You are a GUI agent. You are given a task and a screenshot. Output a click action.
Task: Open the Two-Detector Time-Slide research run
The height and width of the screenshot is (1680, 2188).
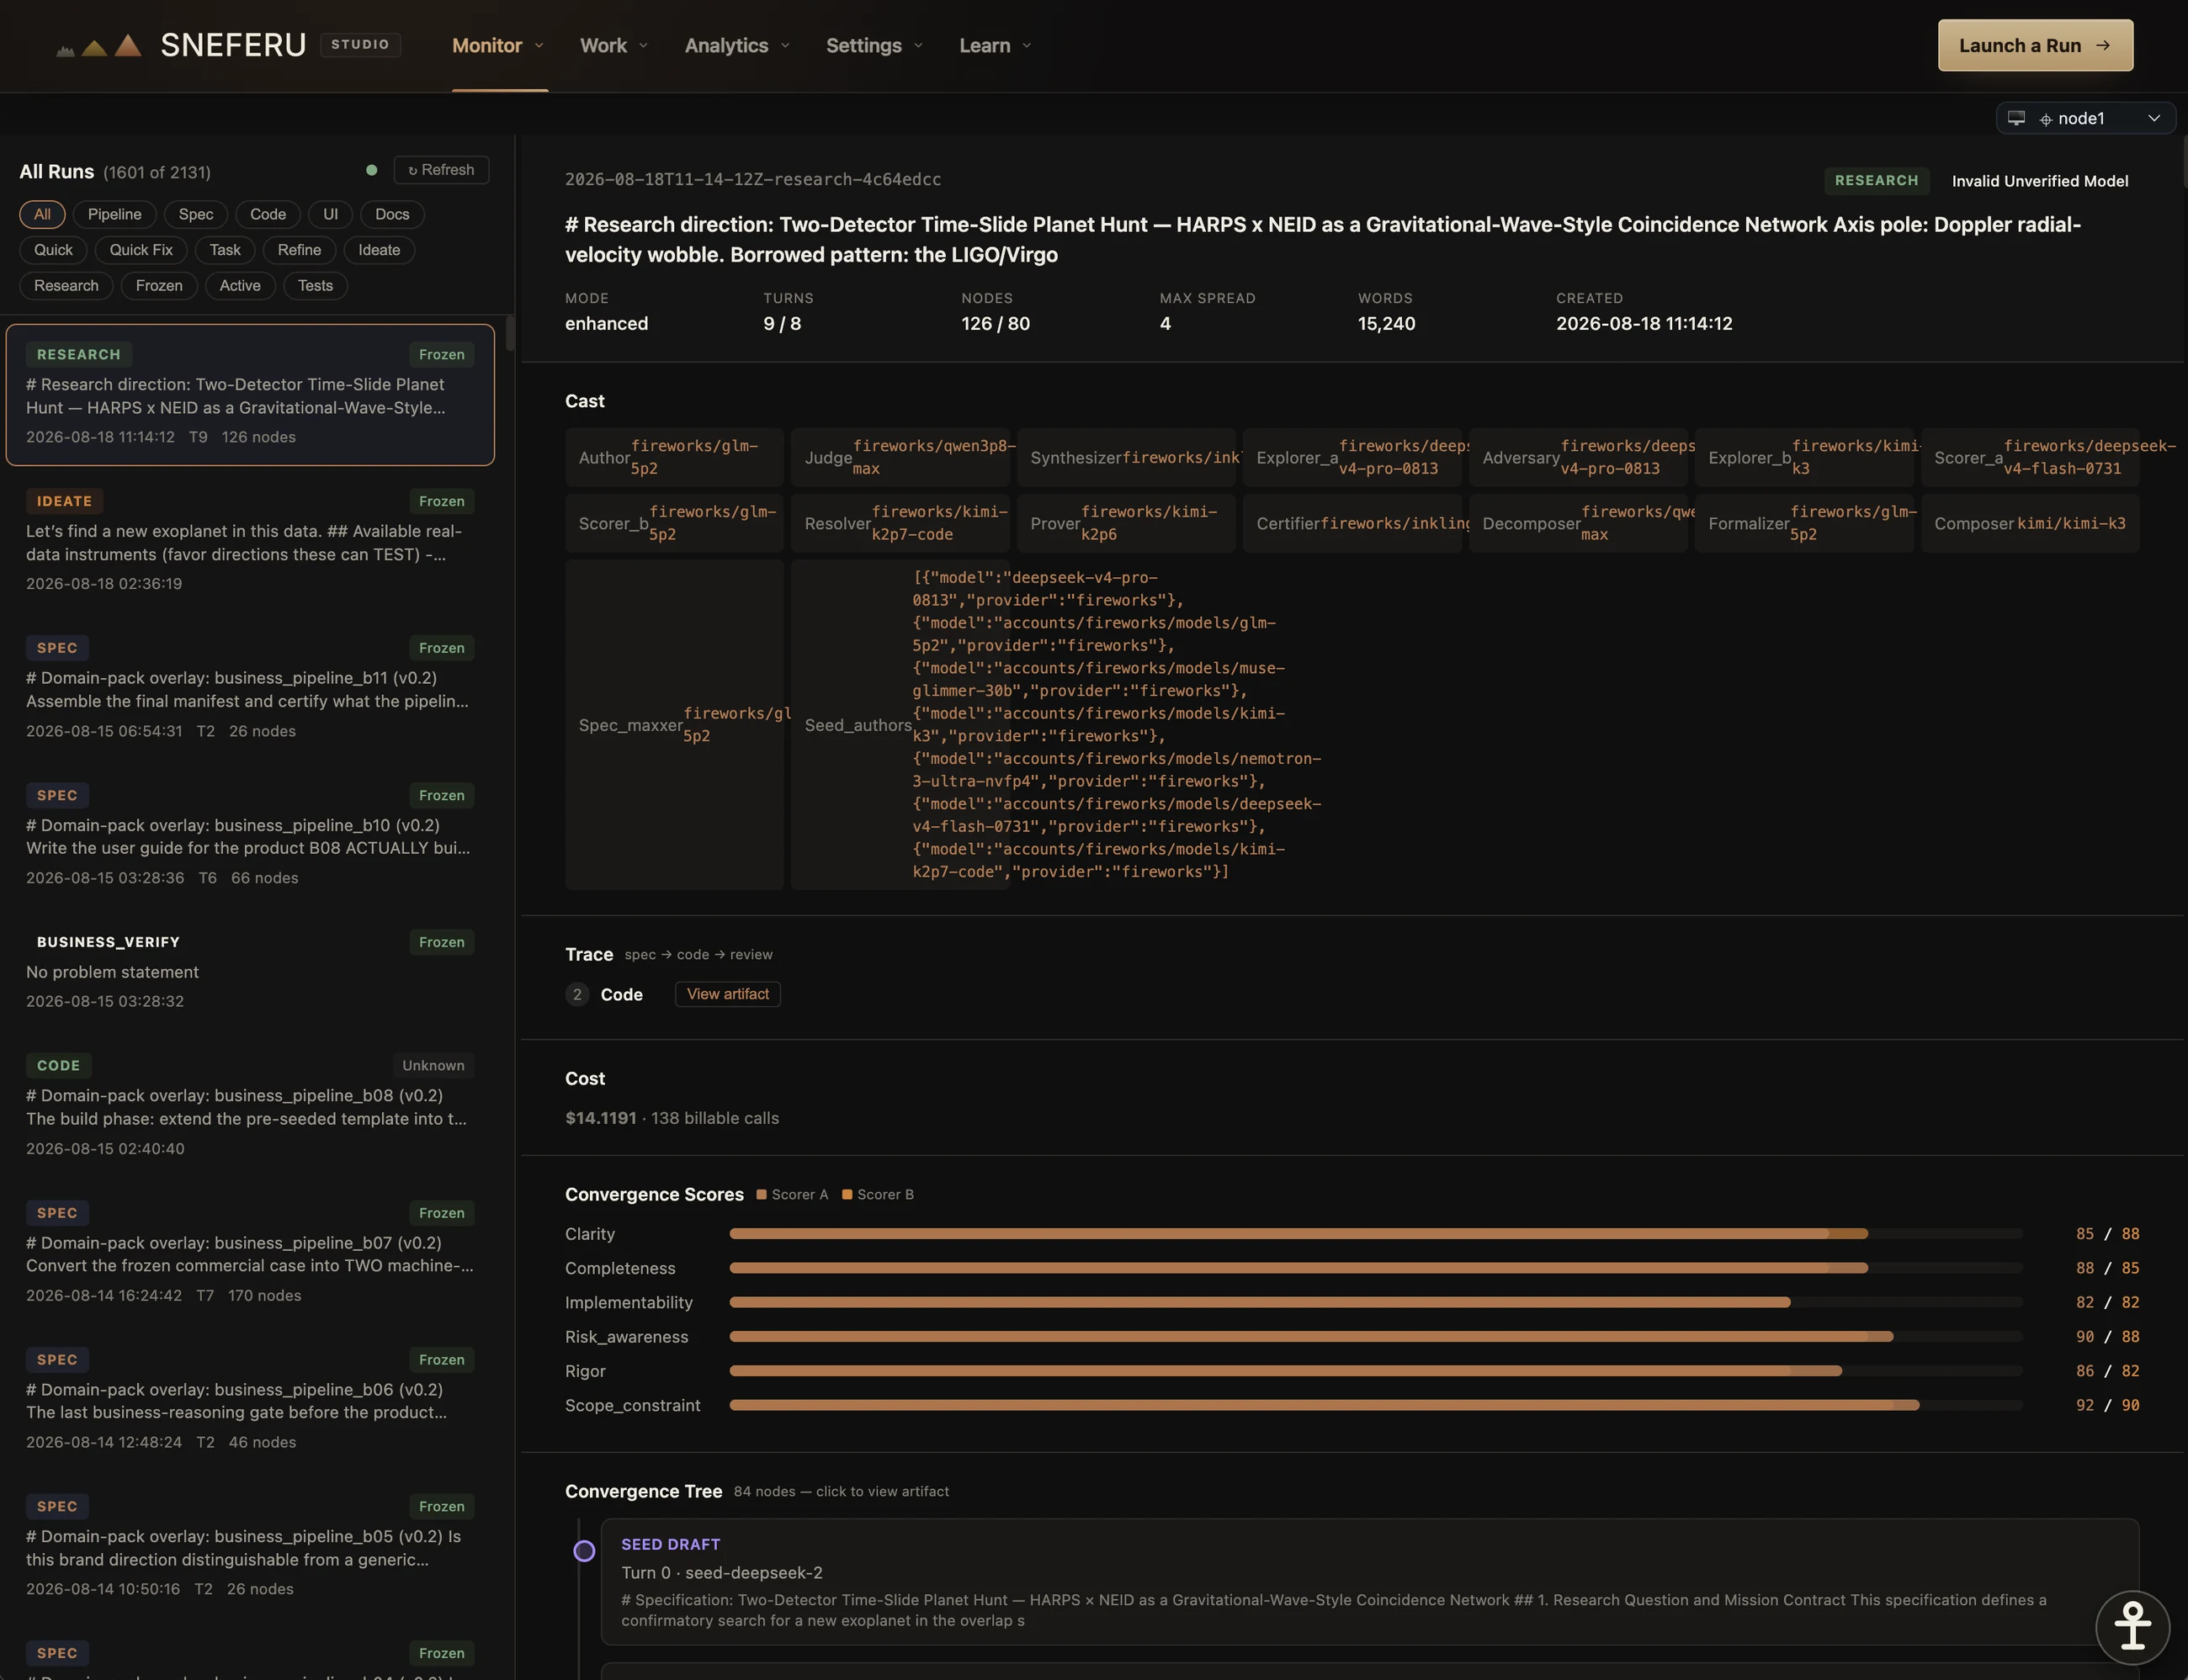point(250,395)
